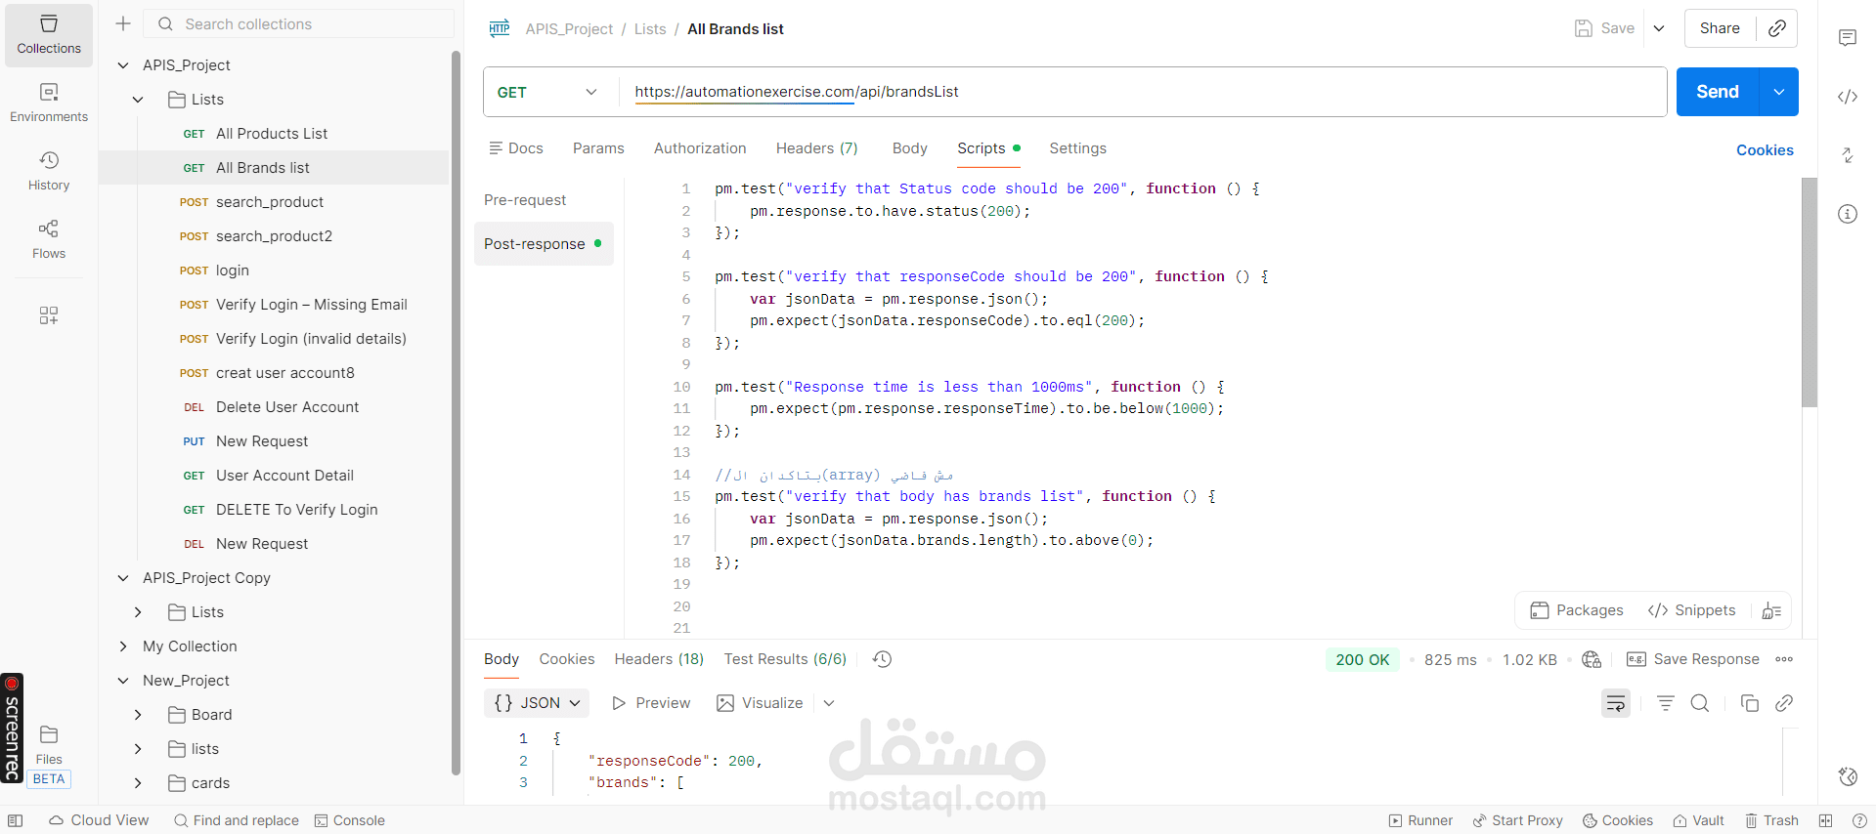1876x834 pixels.
Task: Open the response more options ellipsis
Action: tap(1784, 659)
